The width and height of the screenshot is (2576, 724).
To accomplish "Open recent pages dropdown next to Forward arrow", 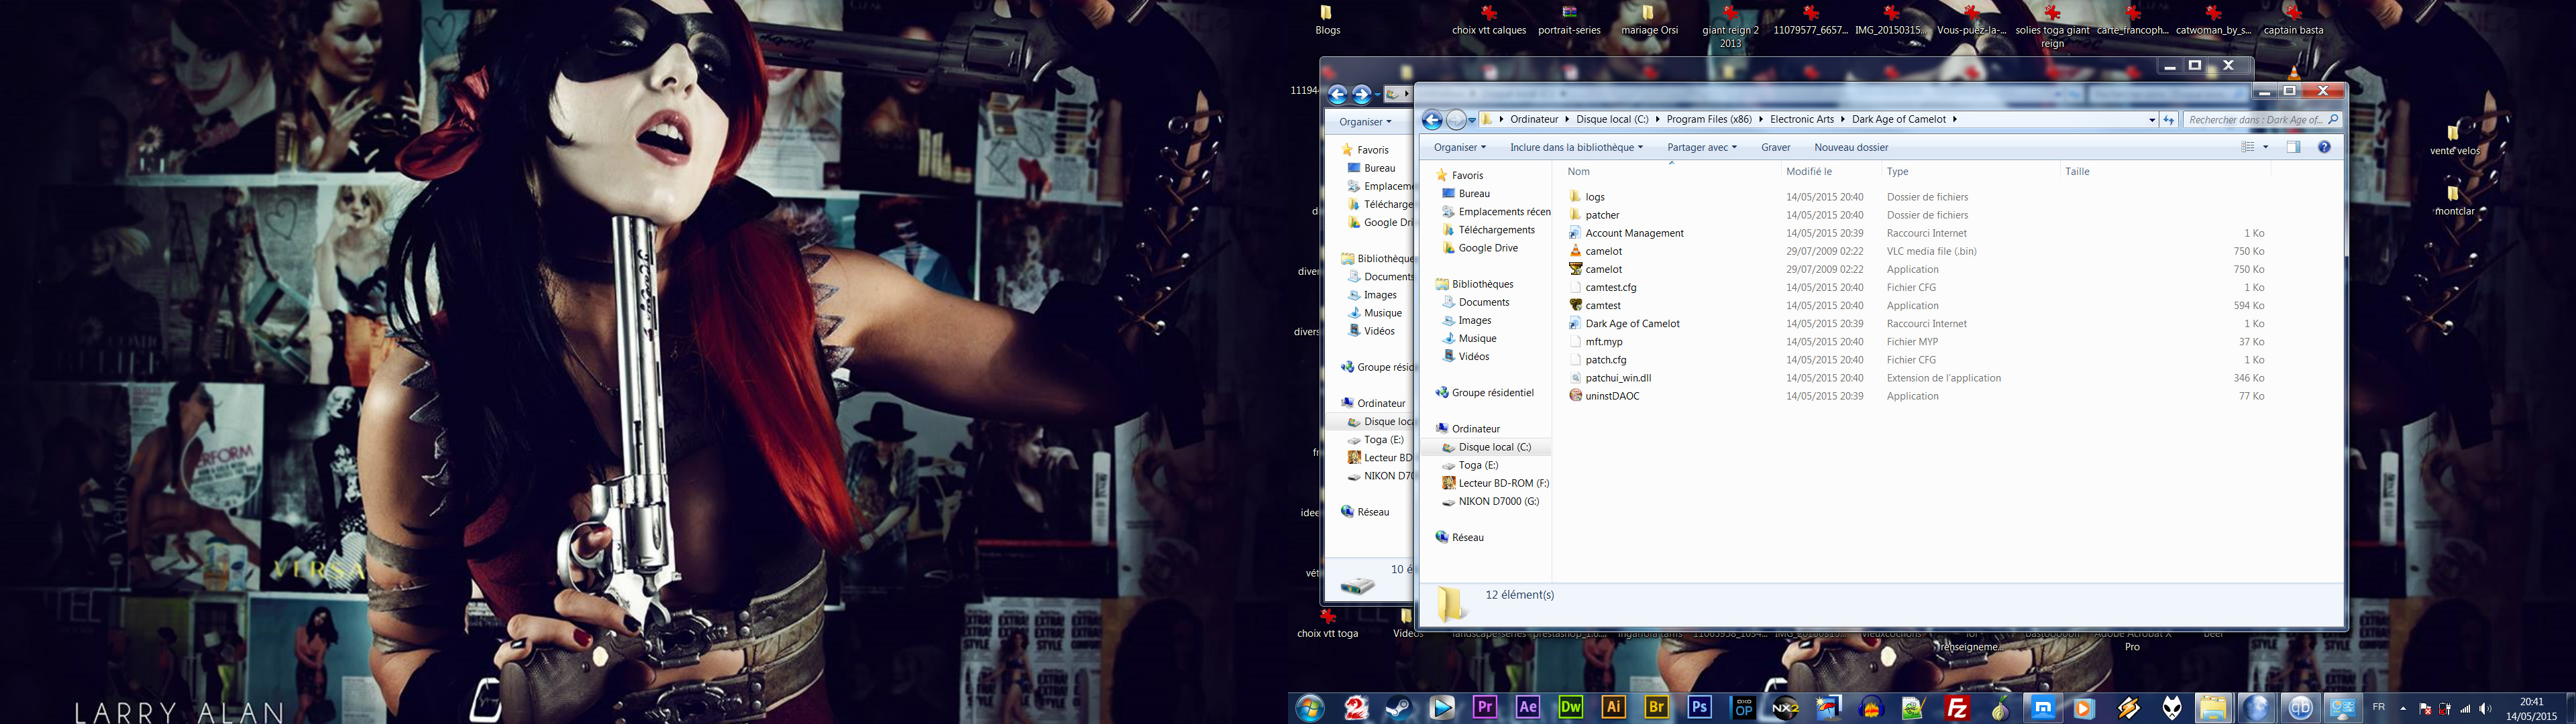I will (x=1472, y=121).
